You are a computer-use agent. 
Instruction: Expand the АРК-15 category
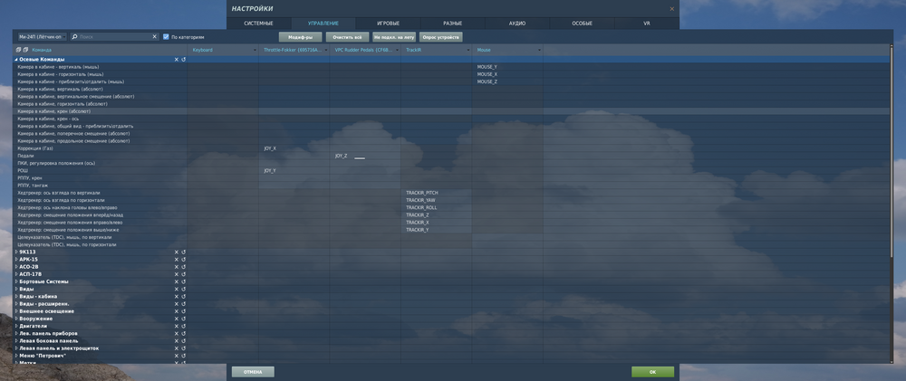(x=16, y=260)
